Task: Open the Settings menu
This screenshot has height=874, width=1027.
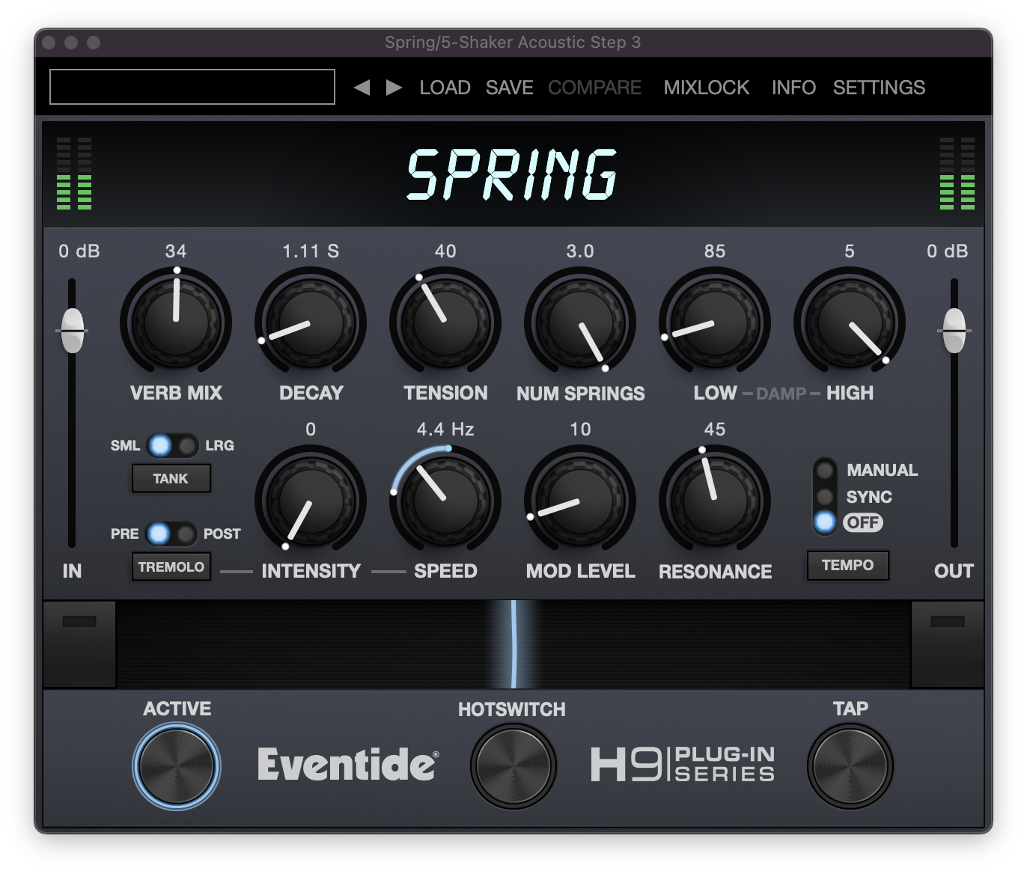Action: 880,88
